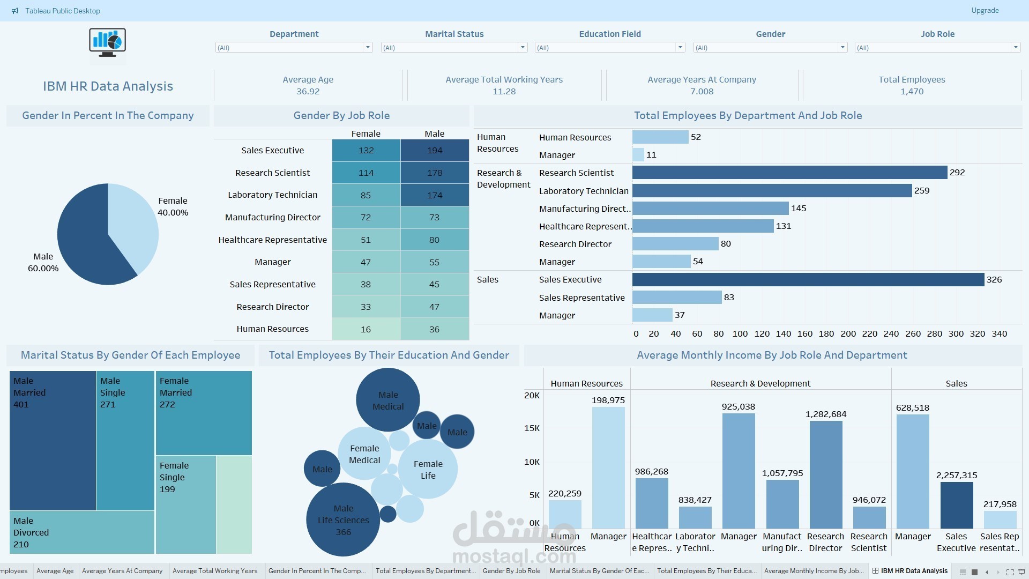Open Average Monthly Income By Job... tab
The height and width of the screenshot is (579, 1029).
814,571
